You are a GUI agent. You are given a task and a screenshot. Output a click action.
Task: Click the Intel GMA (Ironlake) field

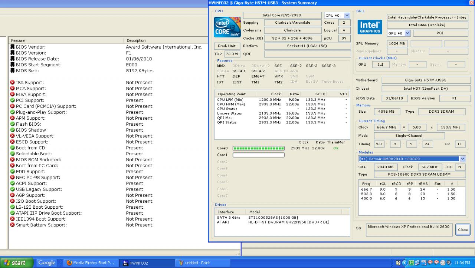(427, 25)
